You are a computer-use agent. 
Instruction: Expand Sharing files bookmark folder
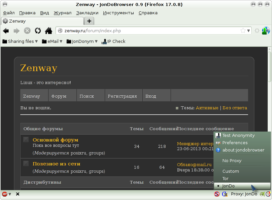tap(20, 42)
